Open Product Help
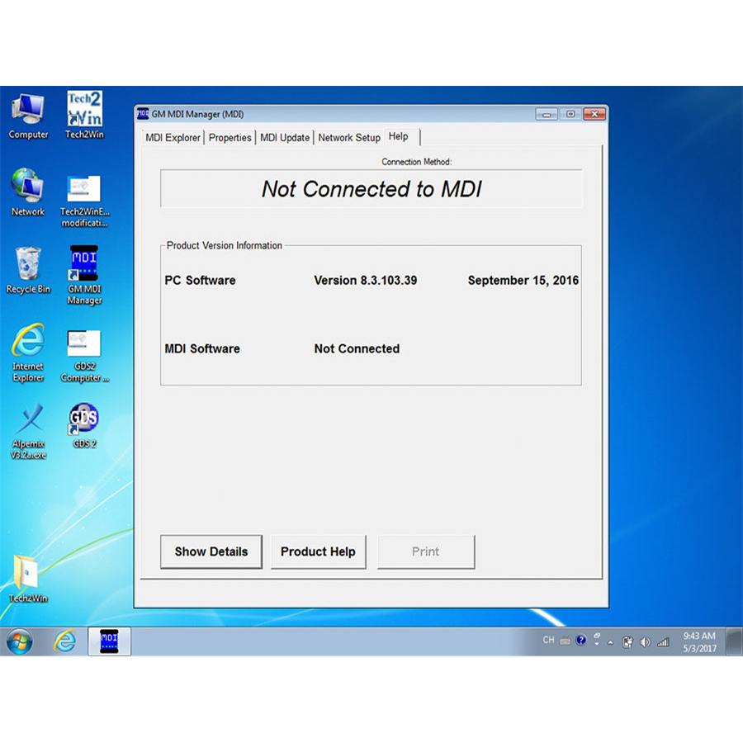Viewport: 743px width, 743px height. pyautogui.click(x=318, y=551)
